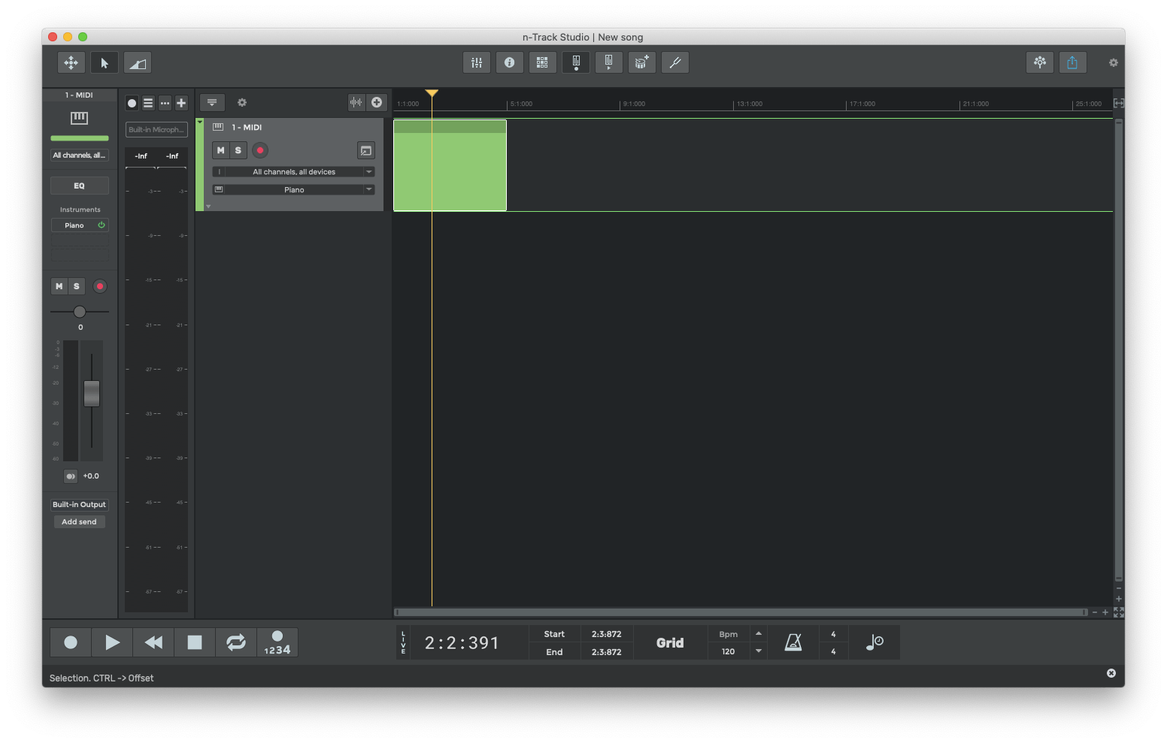Arm the MIDI track for recording
This screenshot has height=743, width=1167.
click(x=259, y=150)
